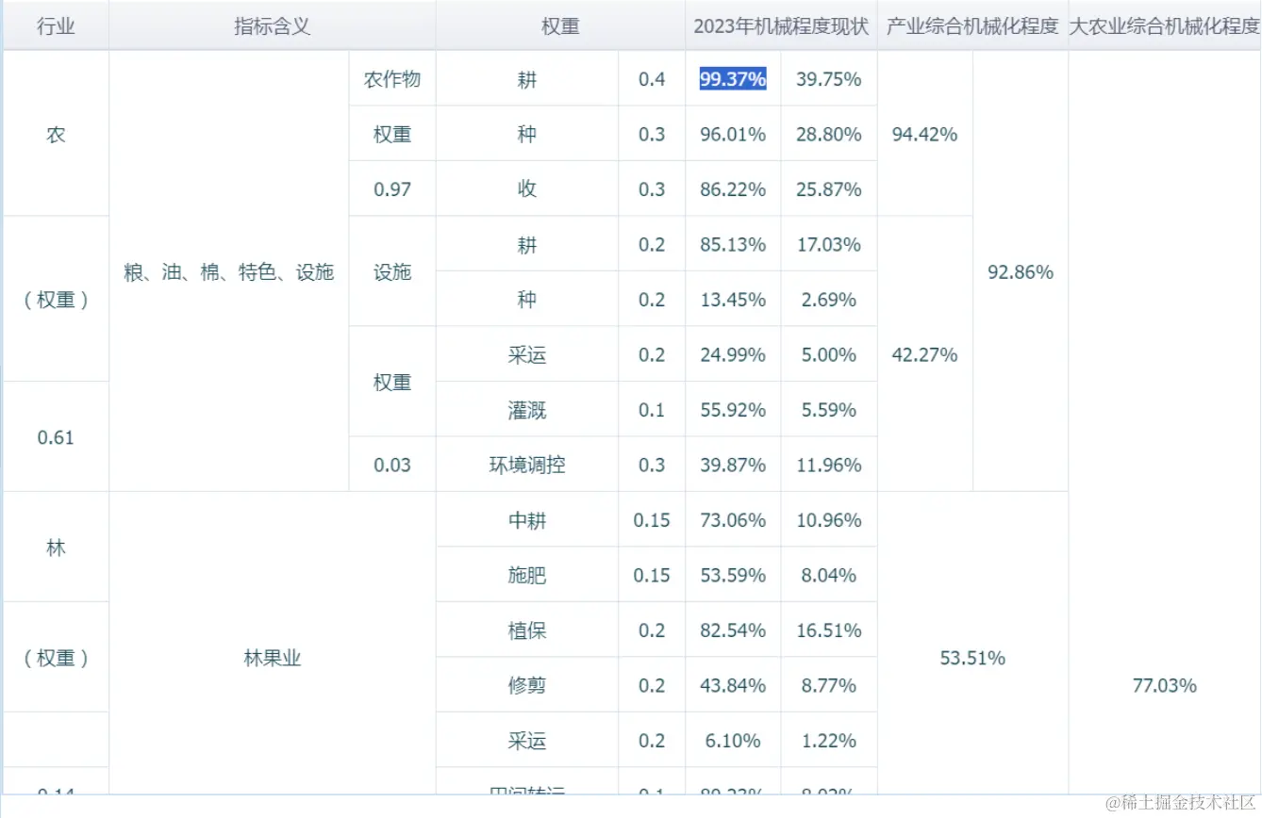Click the 修剪 cell
The image size is (1262, 818).
[527, 685]
